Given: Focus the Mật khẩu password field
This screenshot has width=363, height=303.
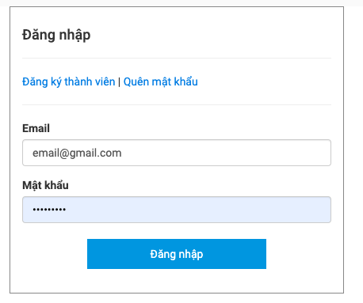Looking at the screenshot, I should tap(177, 210).
